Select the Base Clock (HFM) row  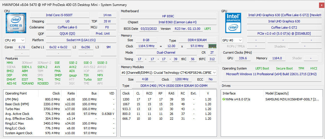pyautogui.click(x=60, y=104)
